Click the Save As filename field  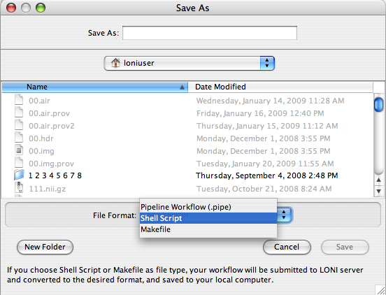click(210, 33)
